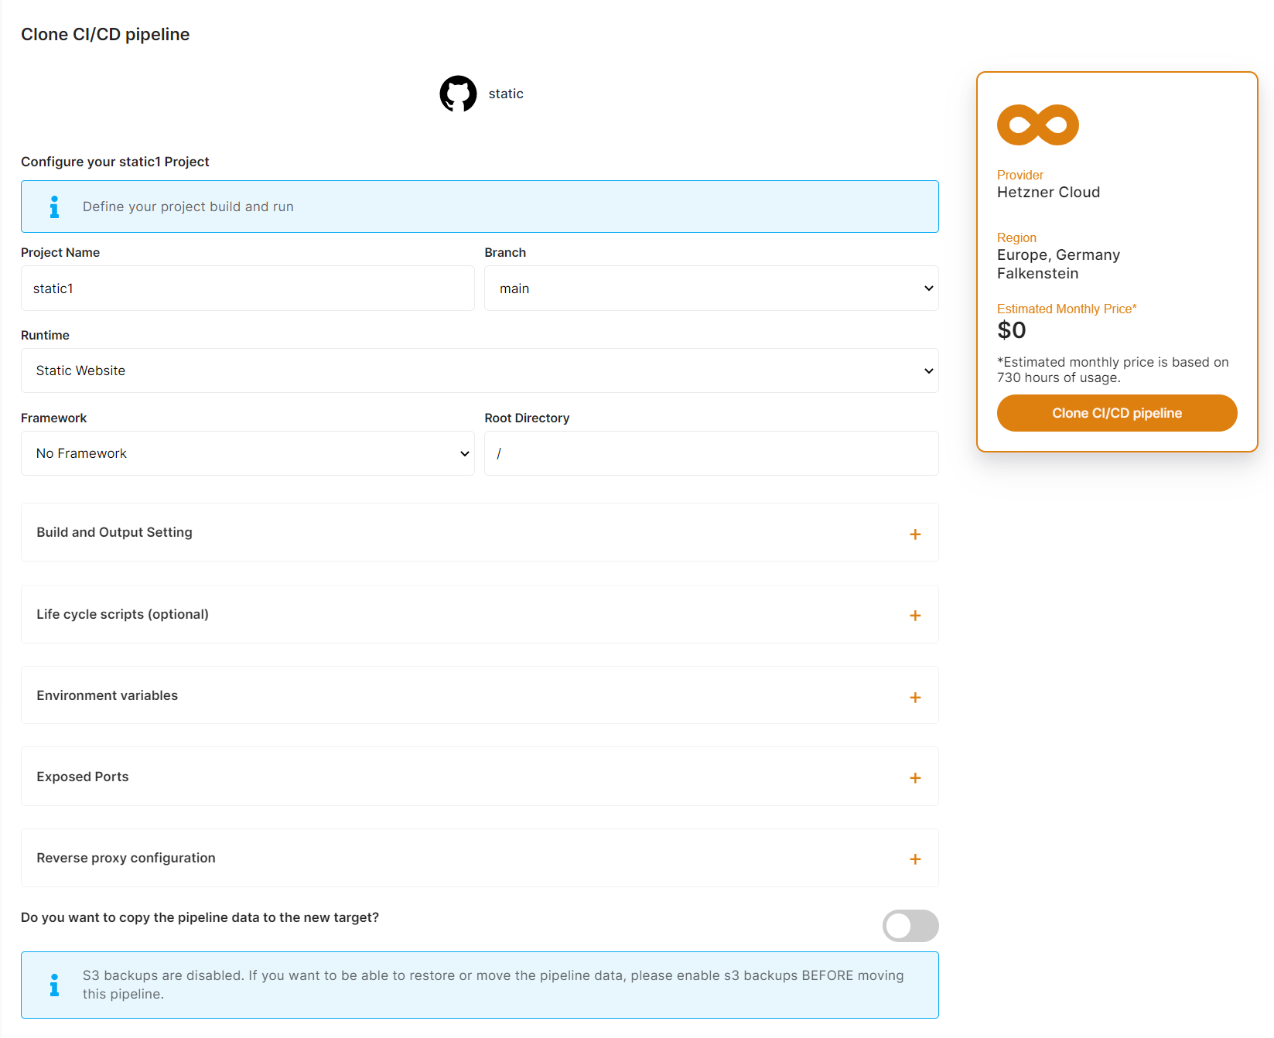The height and width of the screenshot is (1038, 1274).
Task: Click the static repository label
Action: [505, 93]
